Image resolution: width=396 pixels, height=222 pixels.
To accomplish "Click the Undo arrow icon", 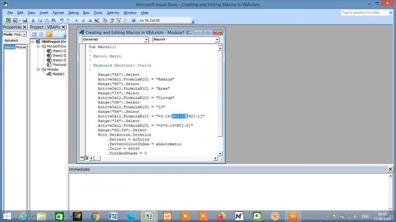I will (x=62, y=20).
